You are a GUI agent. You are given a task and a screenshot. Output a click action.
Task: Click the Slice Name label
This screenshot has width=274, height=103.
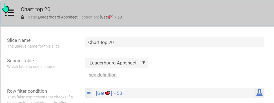click(x=19, y=40)
